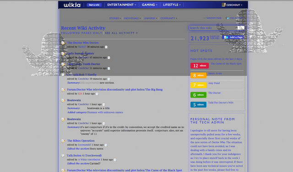Screen dimensions: 293x172
Task: Open the Stories wiki navigation menu
Action: pyautogui.click(x=115, y=18)
